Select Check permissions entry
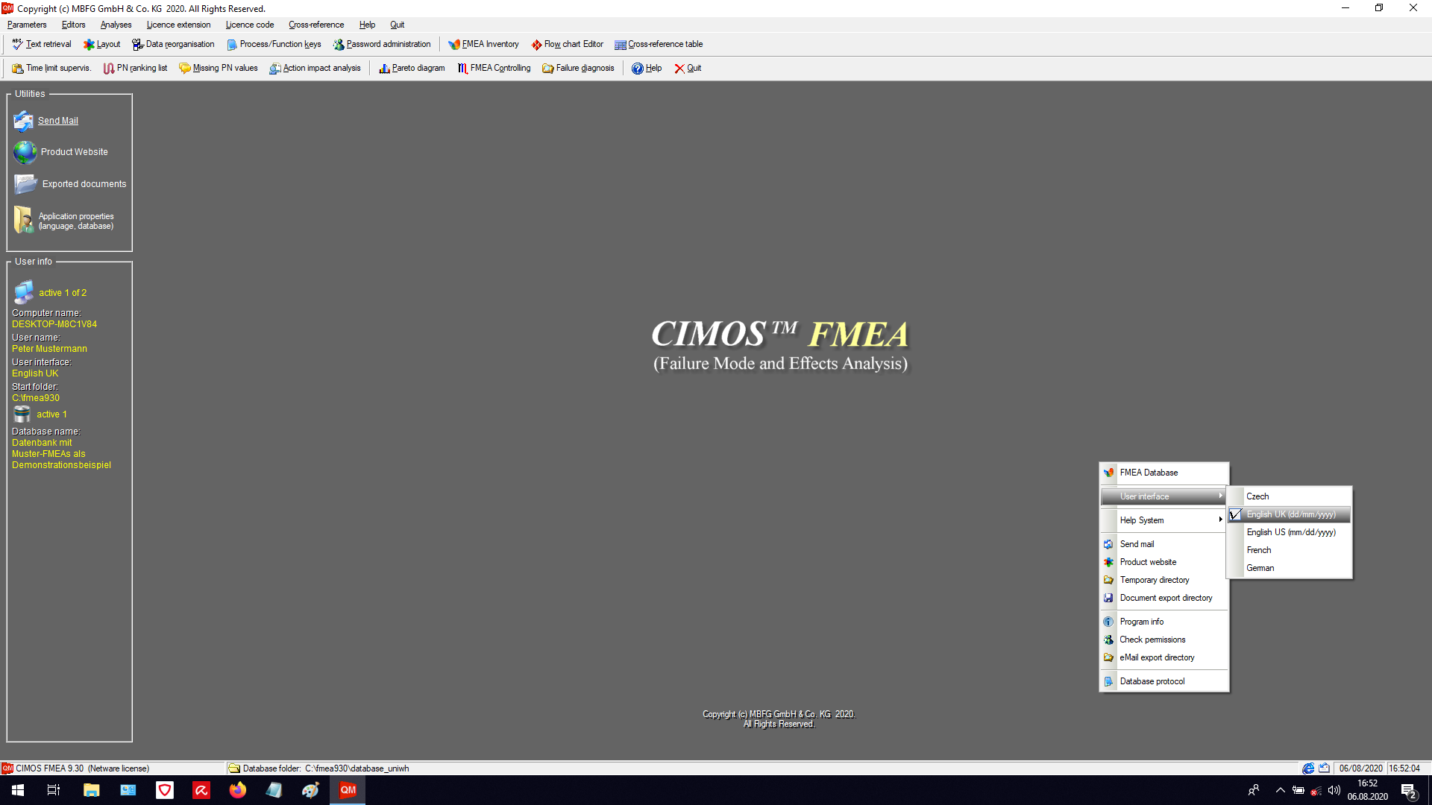 [1163, 640]
